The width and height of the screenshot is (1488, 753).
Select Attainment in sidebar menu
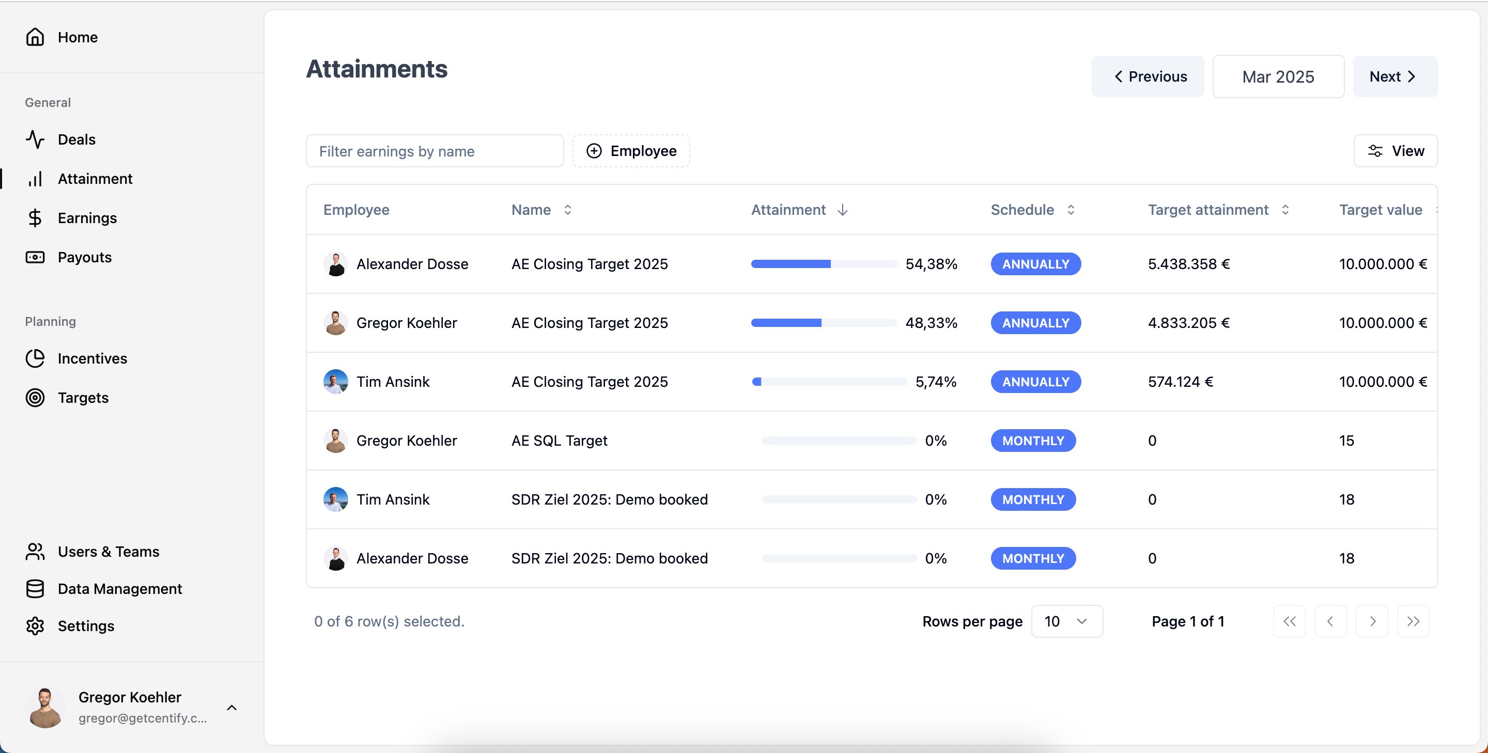coord(95,178)
